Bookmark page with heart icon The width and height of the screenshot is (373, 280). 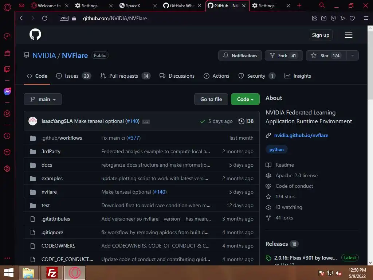coord(352,18)
